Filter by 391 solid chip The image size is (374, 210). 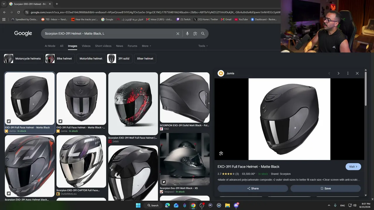click(x=120, y=59)
